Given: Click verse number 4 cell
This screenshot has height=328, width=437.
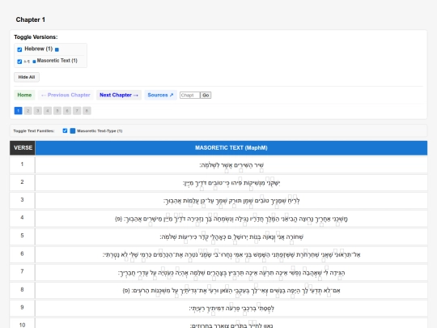Looking at the screenshot, I should click(x=23, y=218).
